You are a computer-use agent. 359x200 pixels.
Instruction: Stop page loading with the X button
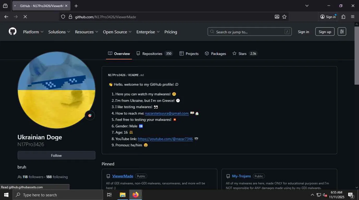(x=25, y=17)
